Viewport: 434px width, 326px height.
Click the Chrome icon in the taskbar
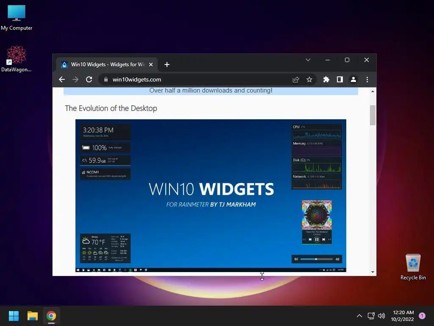point(51,316)
